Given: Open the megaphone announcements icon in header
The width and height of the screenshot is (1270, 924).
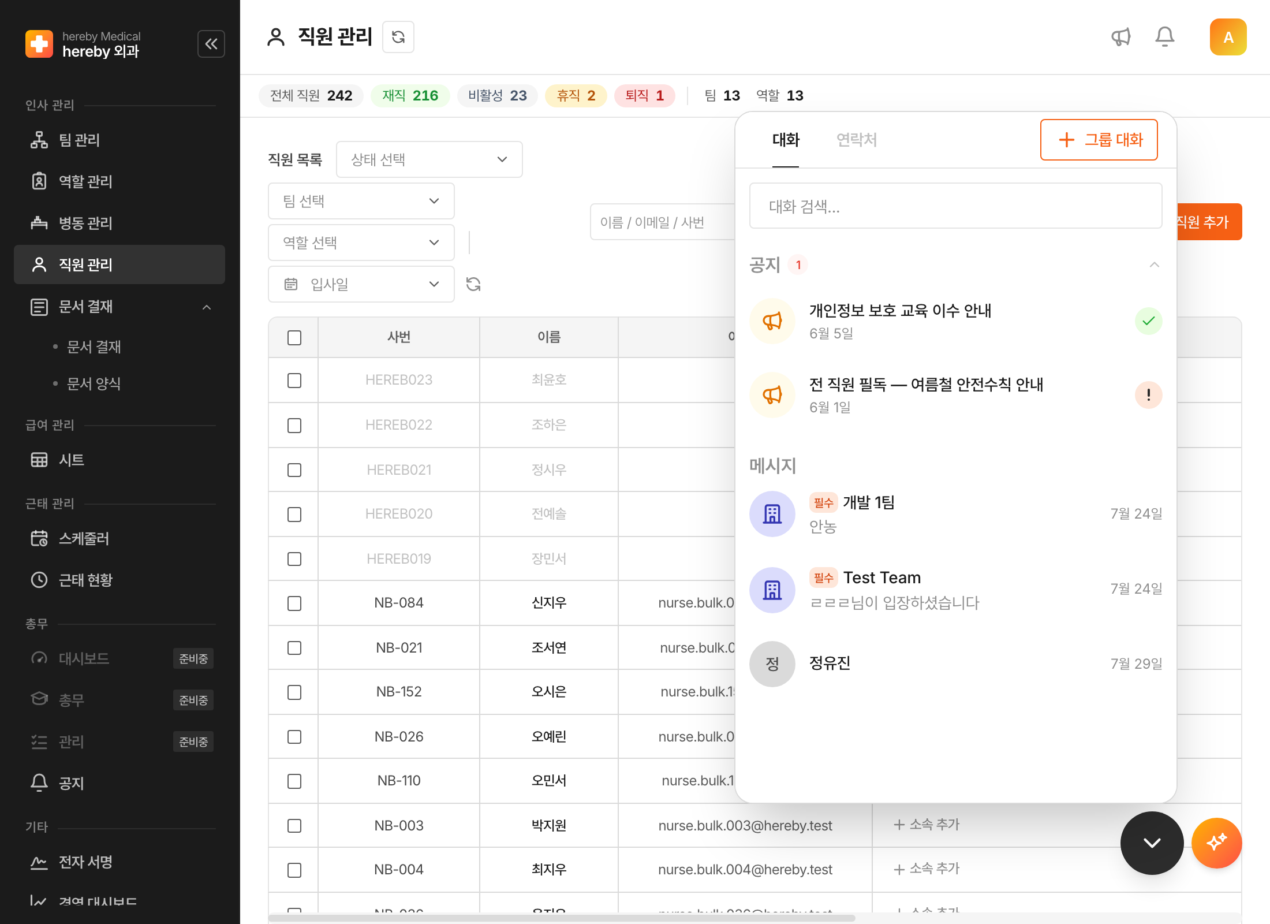Looking at the screenshot, I should click(1121, 37).
